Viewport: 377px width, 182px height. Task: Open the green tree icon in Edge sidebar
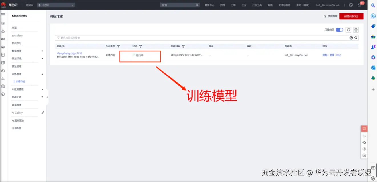click(373, 78)
